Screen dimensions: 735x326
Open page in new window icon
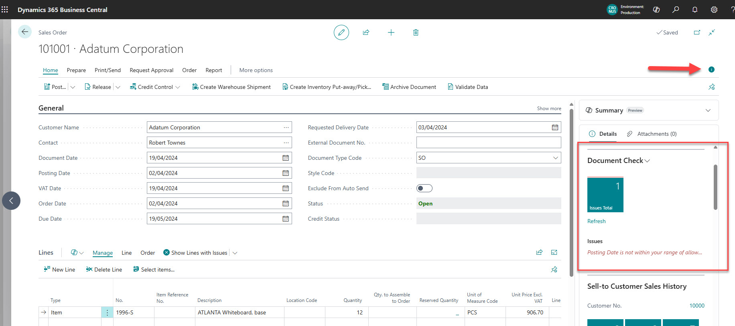697,32
